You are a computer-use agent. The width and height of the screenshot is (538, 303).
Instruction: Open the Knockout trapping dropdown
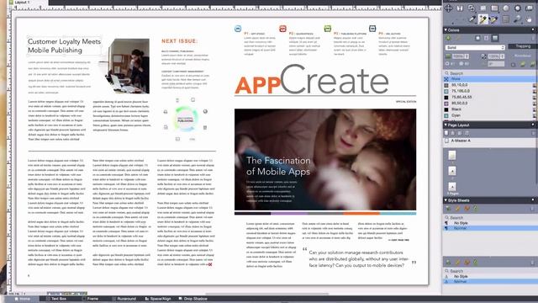pos(523,56)
